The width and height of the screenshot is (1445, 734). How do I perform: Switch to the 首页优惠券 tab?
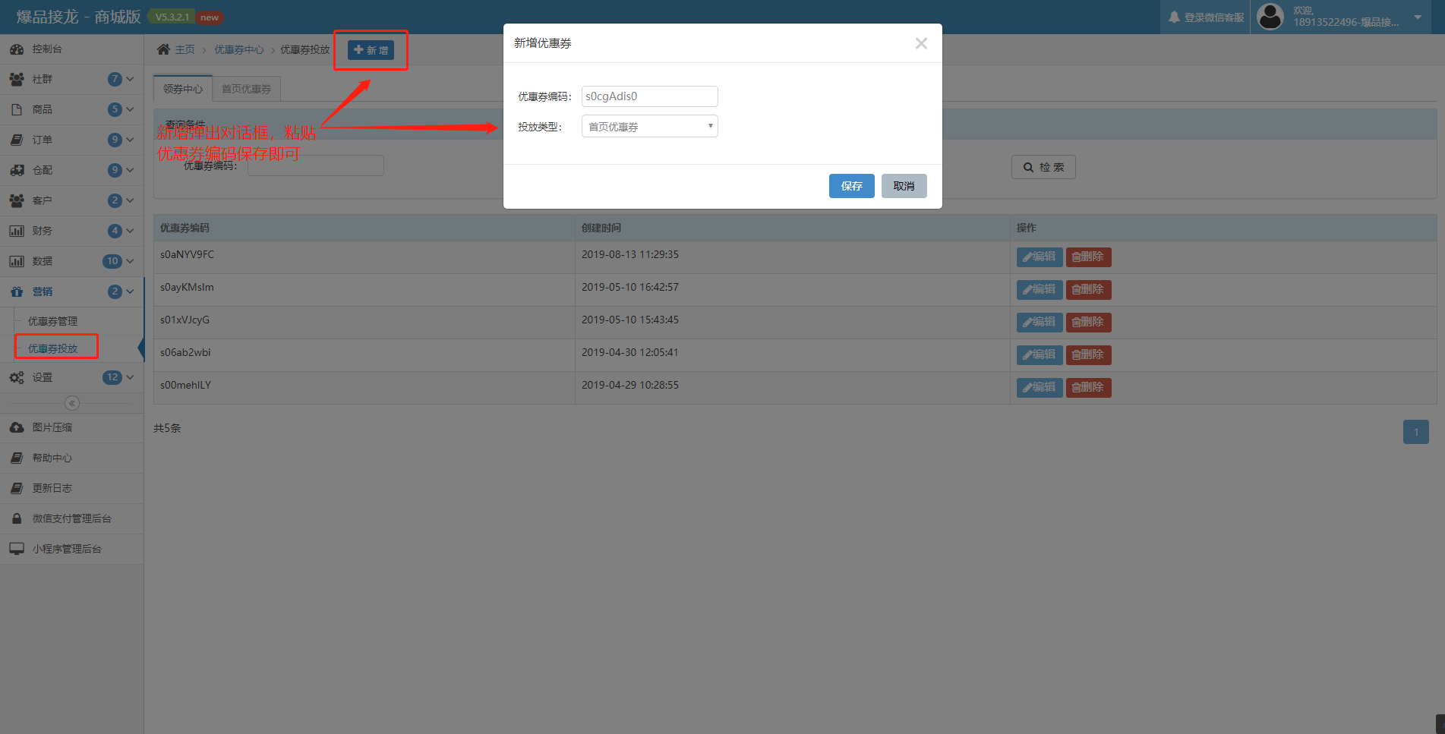click(x=246, y=89)
